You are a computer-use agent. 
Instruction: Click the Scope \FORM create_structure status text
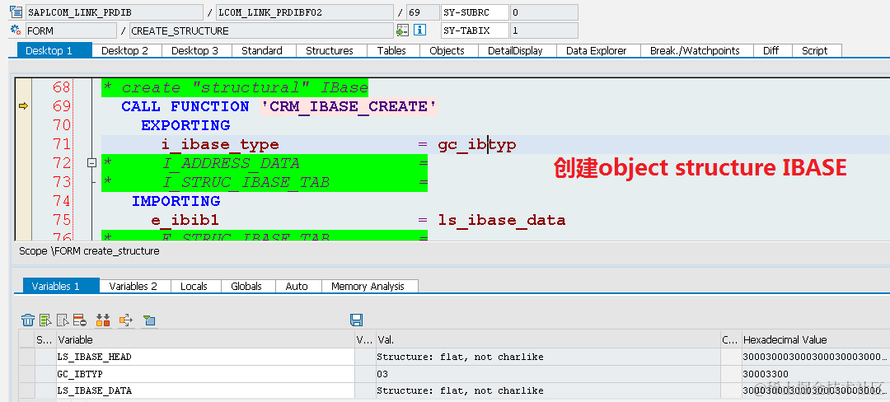(89, 250)
